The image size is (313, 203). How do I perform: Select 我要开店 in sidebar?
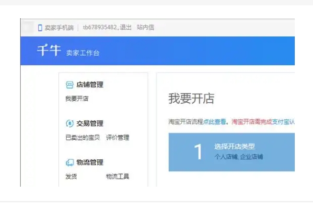77,98
